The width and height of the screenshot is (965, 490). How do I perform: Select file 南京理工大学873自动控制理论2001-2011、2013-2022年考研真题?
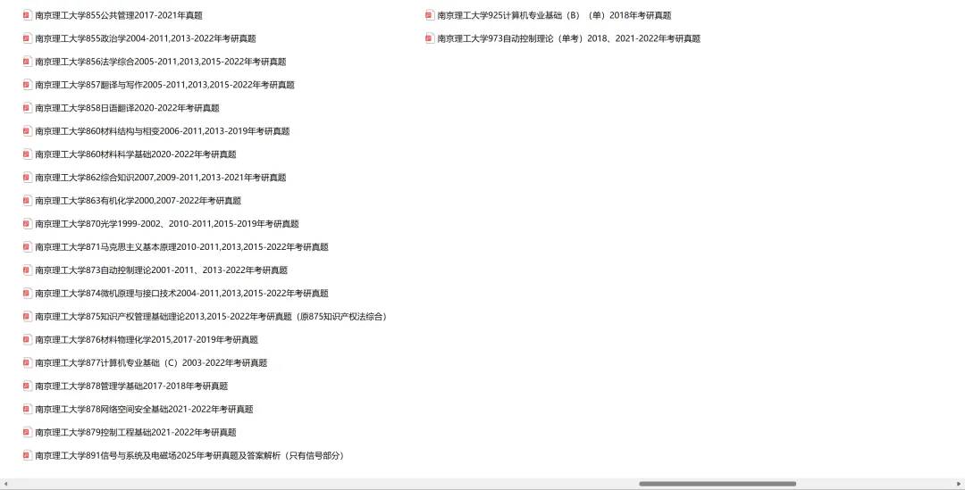(x=161, y=270)
